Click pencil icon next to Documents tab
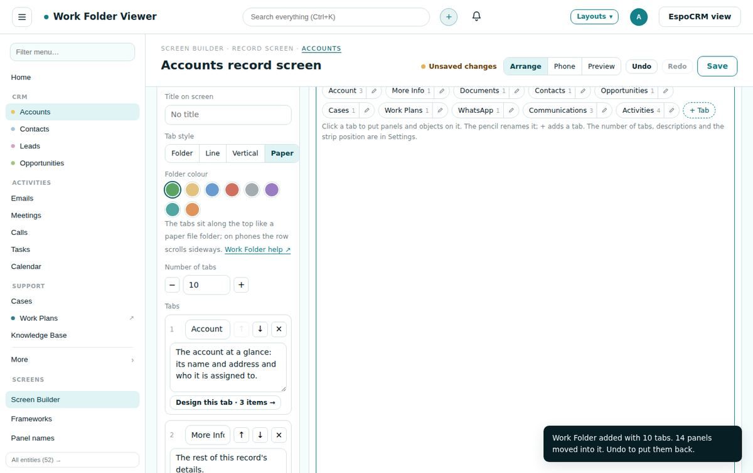 (x=516, y=91)
